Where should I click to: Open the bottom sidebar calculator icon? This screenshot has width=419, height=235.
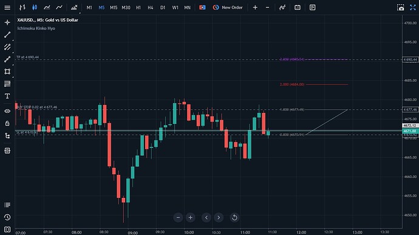(x=7, y=230)
